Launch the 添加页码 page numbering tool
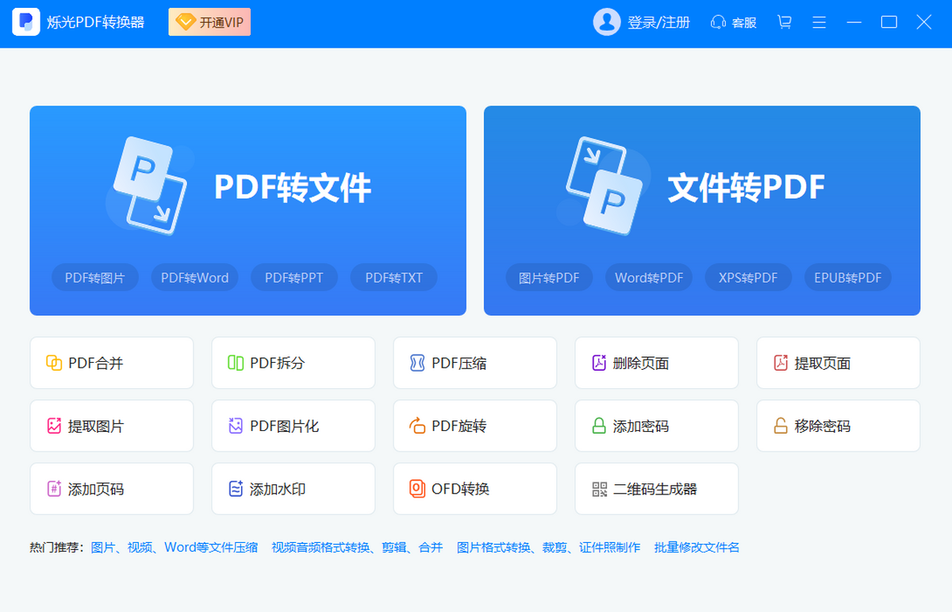Viewport: 952px width, 612px height. (x=111, y=488)
